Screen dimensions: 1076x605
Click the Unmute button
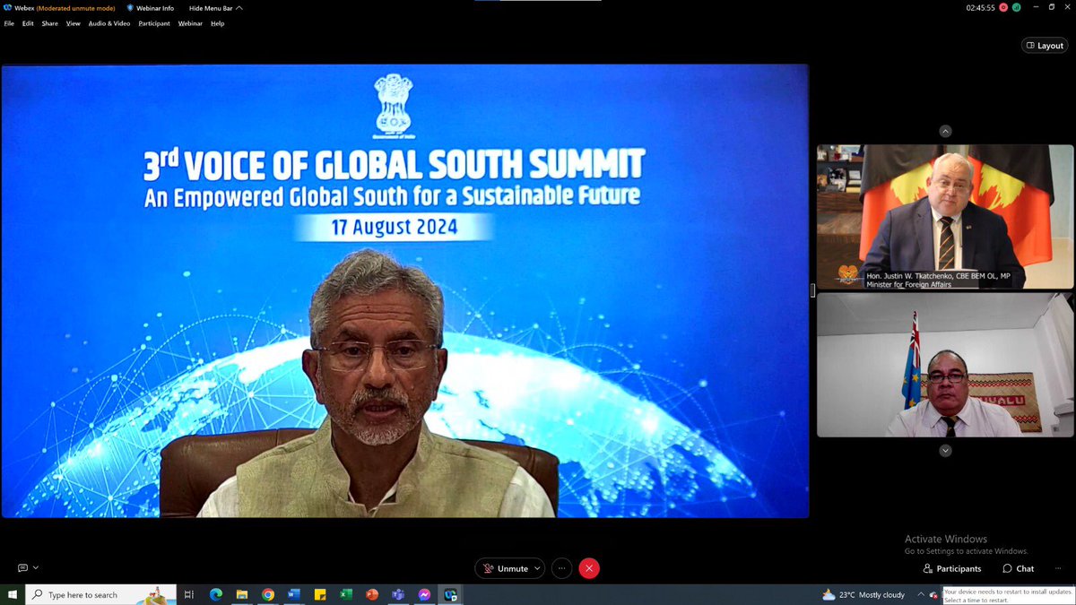505,568
